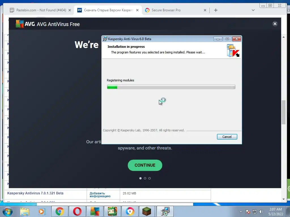
Task: Switch to Pastebin.com Not Found tab
Action: pyautogui.click(x=41, y=10)
